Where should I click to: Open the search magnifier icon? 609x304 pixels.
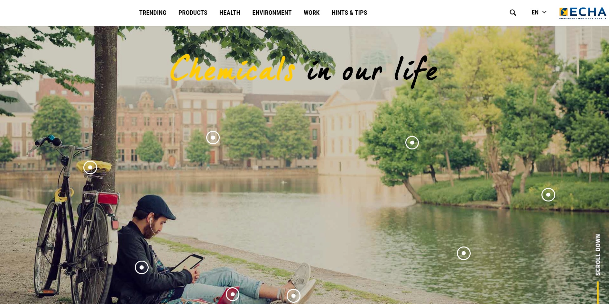click(x=513, y=13)
